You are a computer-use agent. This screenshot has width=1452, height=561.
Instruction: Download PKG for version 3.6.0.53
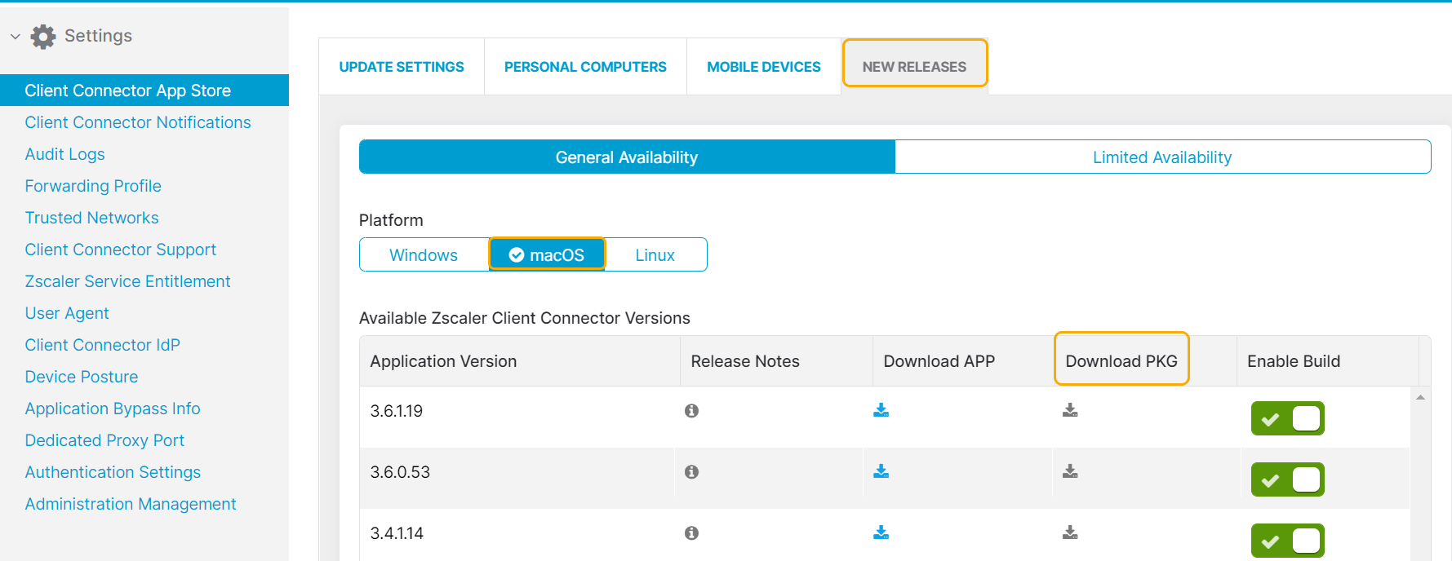coord(1070,471)
